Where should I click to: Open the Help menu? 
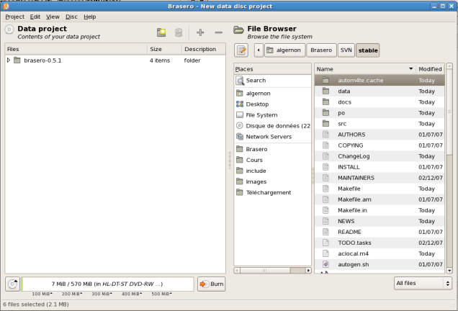[90, 17]
